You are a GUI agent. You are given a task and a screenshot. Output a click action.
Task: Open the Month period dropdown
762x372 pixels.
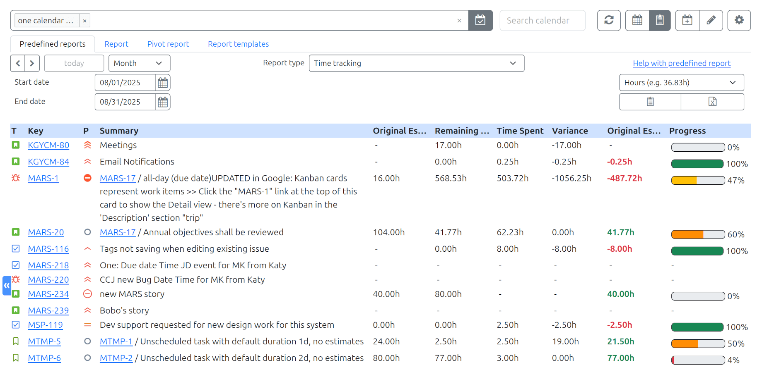pyautogui.click(x=139, y=63)
